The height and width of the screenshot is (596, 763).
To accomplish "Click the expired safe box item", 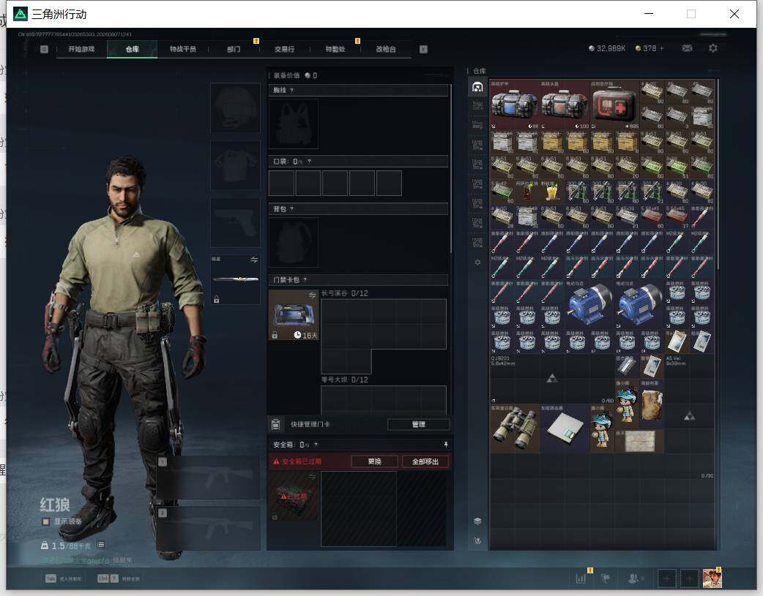I will coord(294,497).
